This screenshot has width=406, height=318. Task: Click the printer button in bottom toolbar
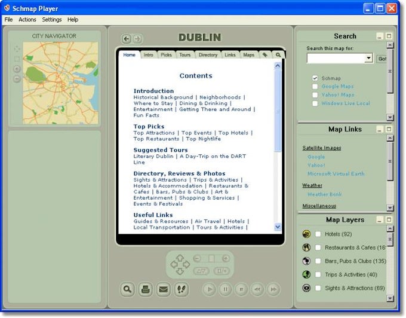pos(146,289)
